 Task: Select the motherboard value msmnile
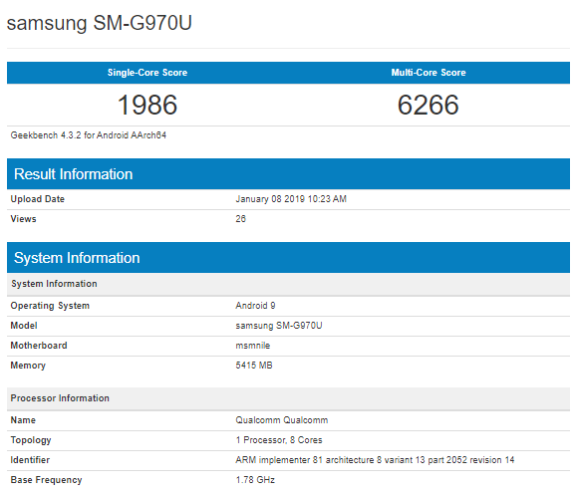[253, 346]
